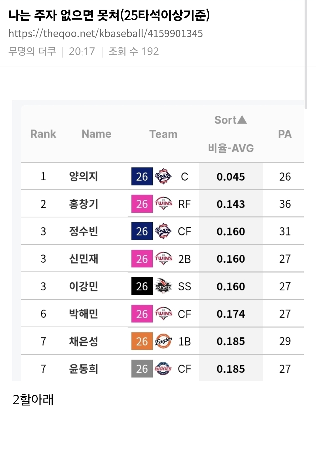Select the Team column header
The width and height of the screenshot is (316, 461).
click(163, 134)
